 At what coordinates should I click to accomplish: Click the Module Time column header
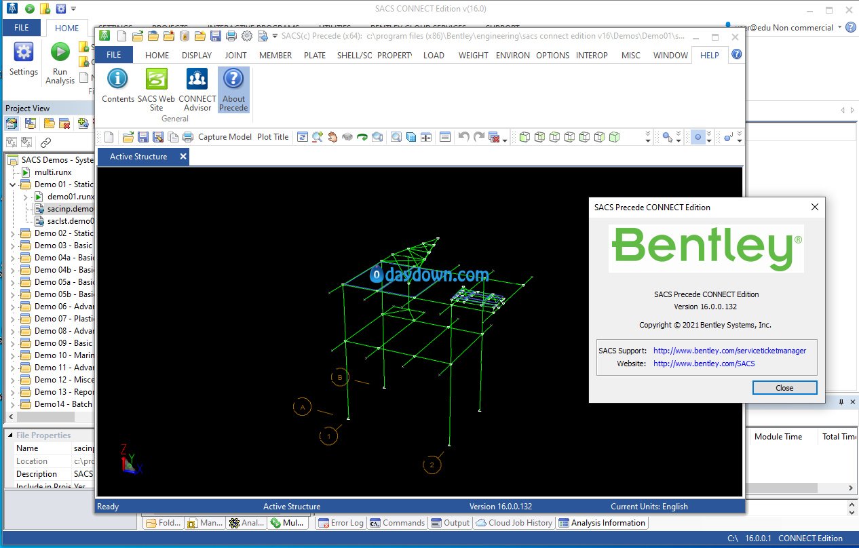(778, 437)
